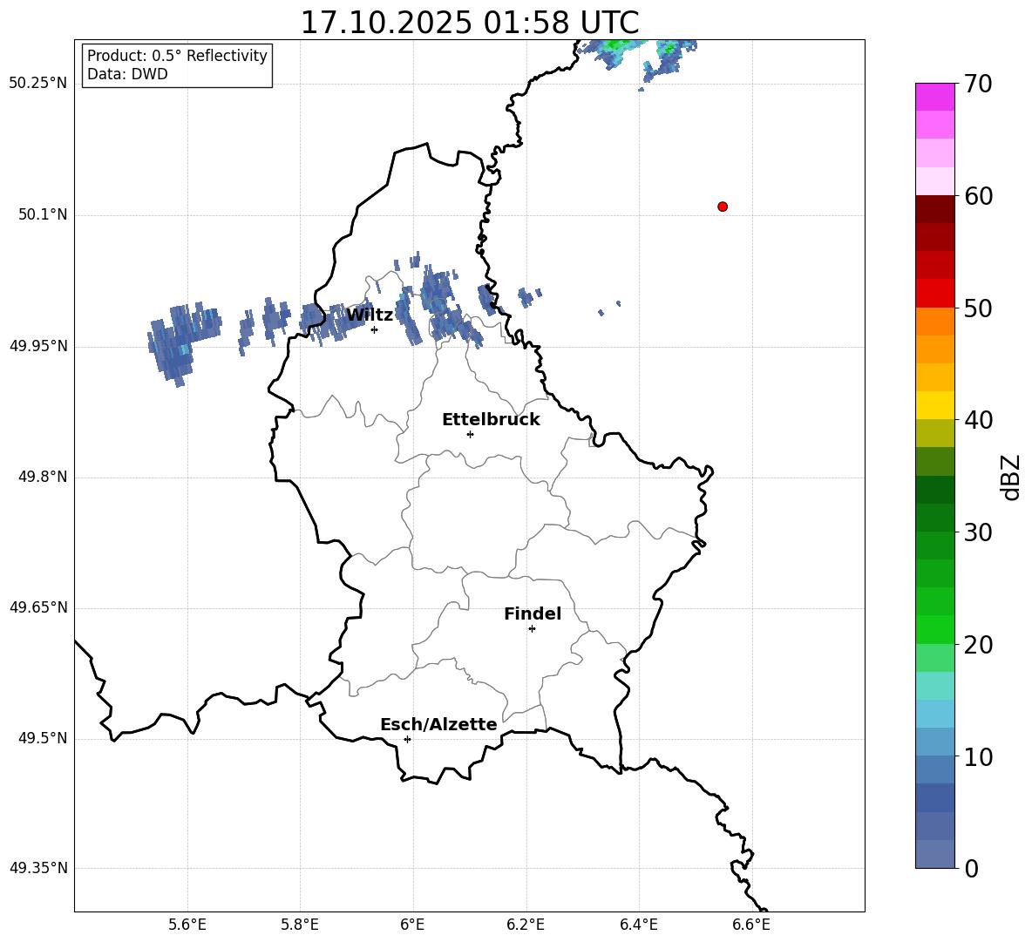Pick the magenta top colorbar segment
1032x942 pixels.
point(934,97)
